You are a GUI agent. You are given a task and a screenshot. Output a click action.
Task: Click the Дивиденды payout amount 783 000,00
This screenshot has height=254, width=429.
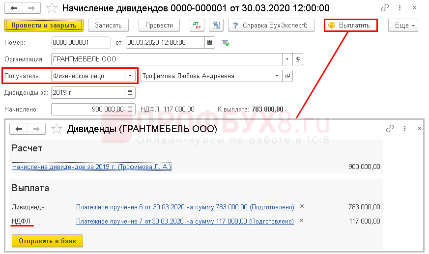364,207
